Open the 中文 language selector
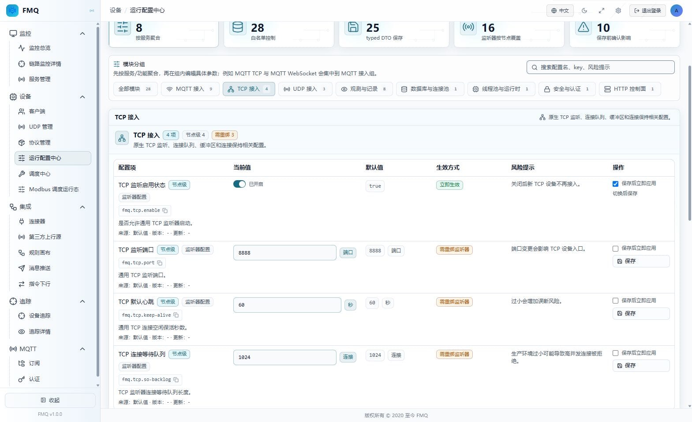692x422 pixels. (x=560, y=11)
